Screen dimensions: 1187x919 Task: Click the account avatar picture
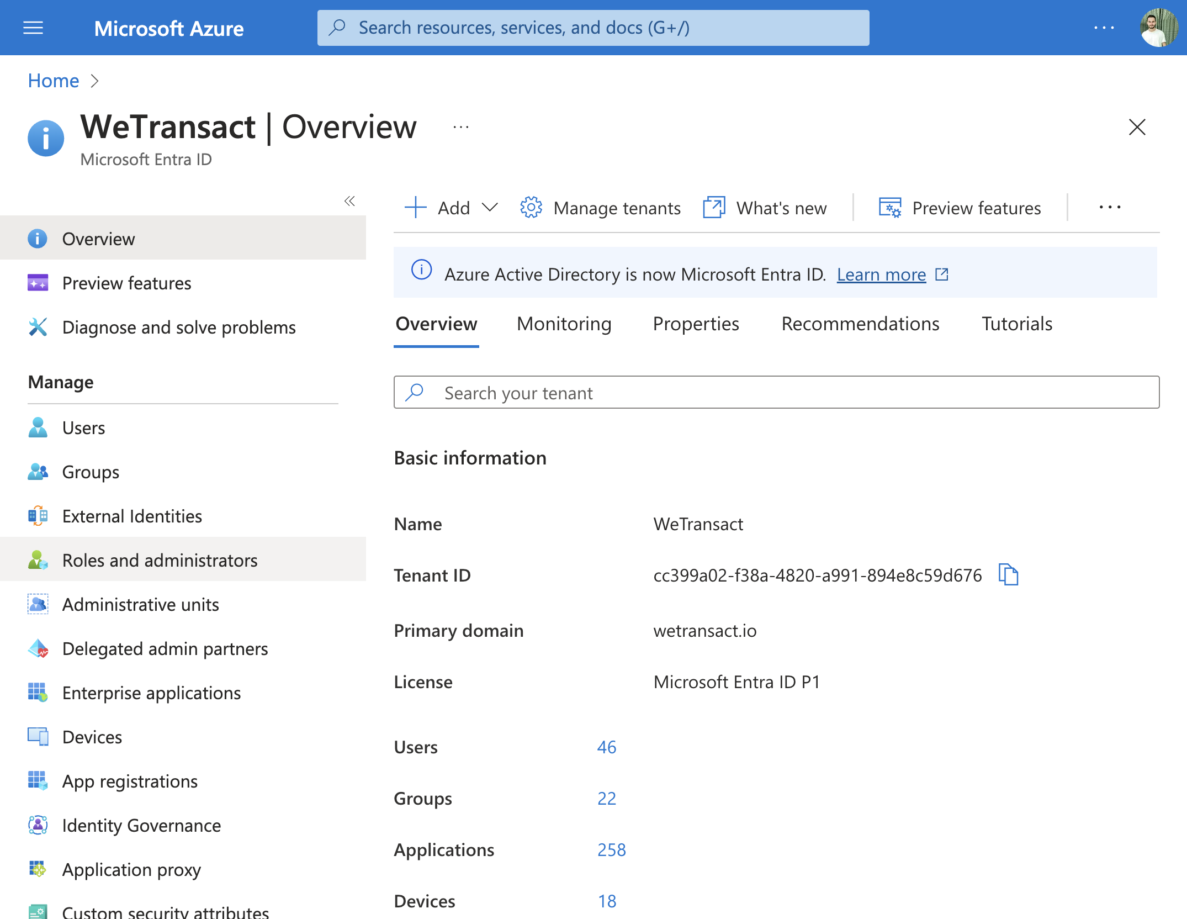click(1159, 28)
